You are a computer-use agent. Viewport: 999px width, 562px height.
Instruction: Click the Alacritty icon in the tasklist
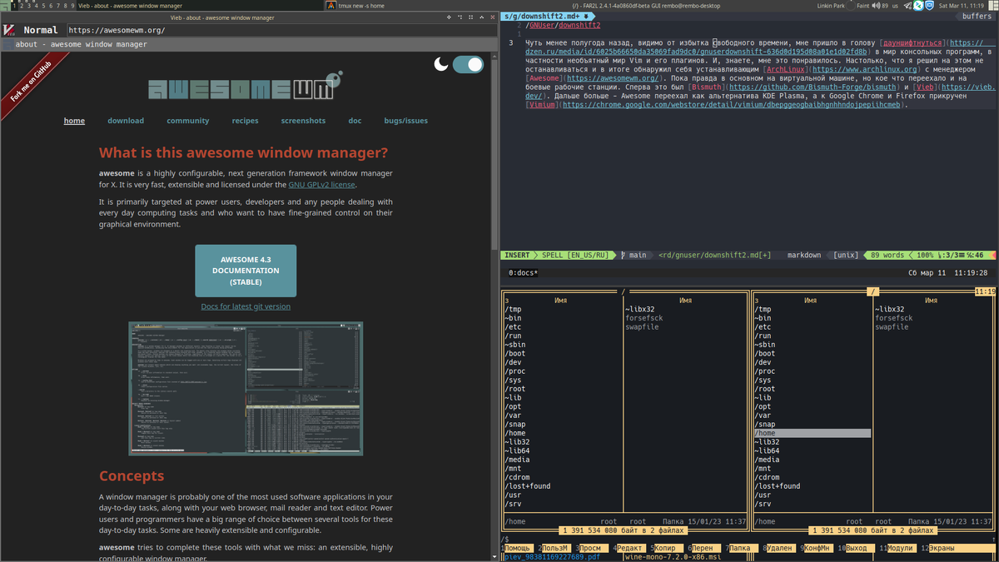331,5
